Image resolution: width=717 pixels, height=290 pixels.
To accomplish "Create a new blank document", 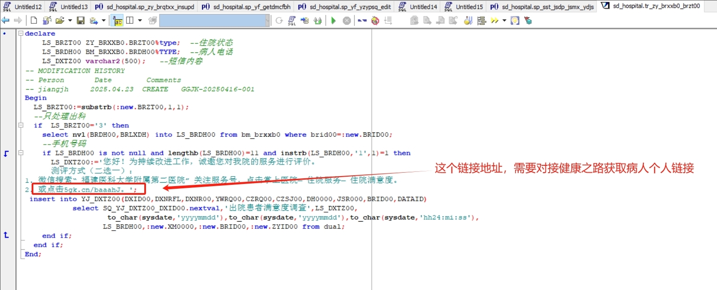I will pos(34,20).
